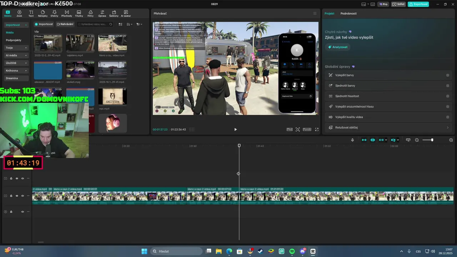Mute the main video track speaker

tap(22, 196)
